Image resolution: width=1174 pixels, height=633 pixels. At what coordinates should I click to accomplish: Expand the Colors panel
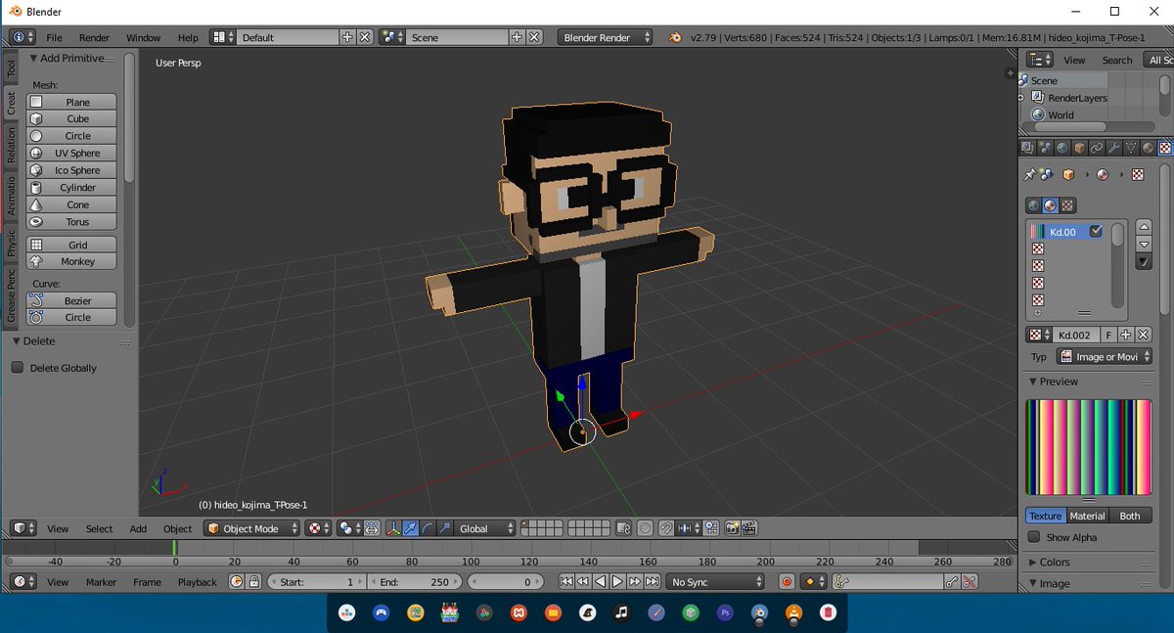(1034, 562)
